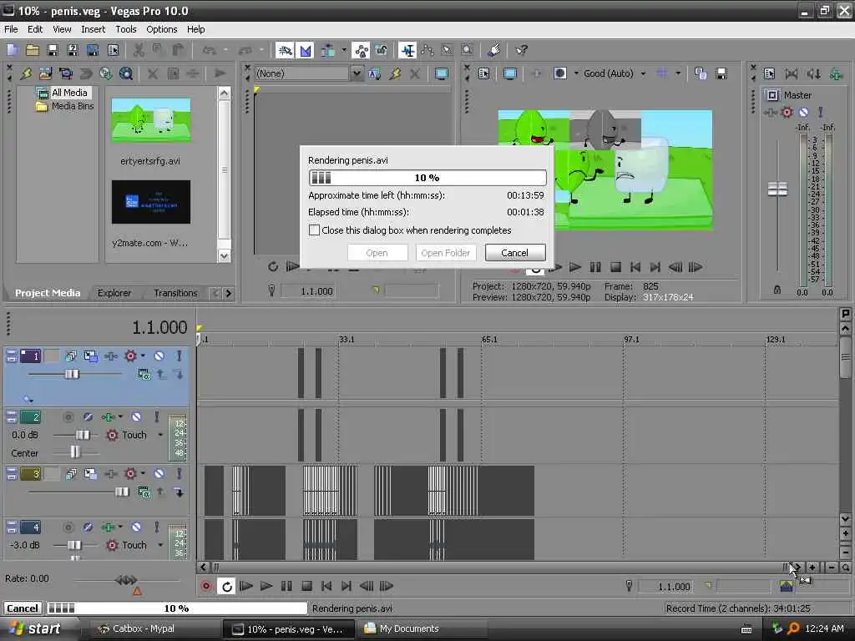Open the File menu
The width and height of the screenshot is (855, 641).
[11, 29]
